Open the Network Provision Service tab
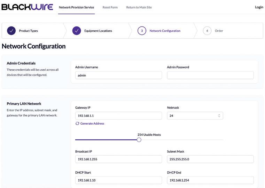 pos(76,7)
